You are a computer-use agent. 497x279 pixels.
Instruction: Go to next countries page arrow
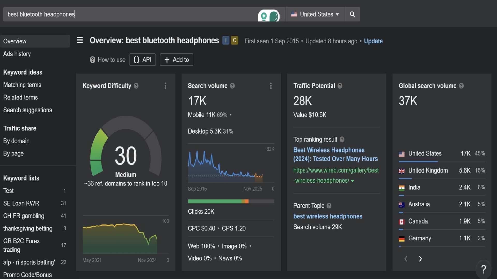point(420,259)
